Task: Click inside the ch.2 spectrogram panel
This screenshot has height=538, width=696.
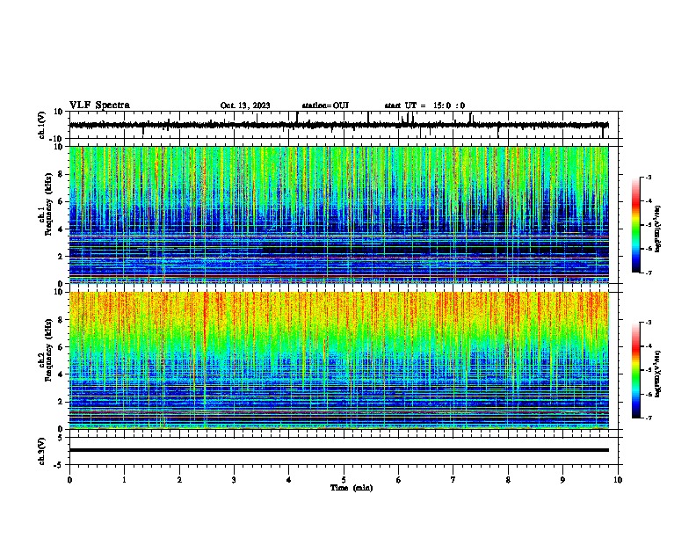Action: pyautogui.click(x=338, y=360)
